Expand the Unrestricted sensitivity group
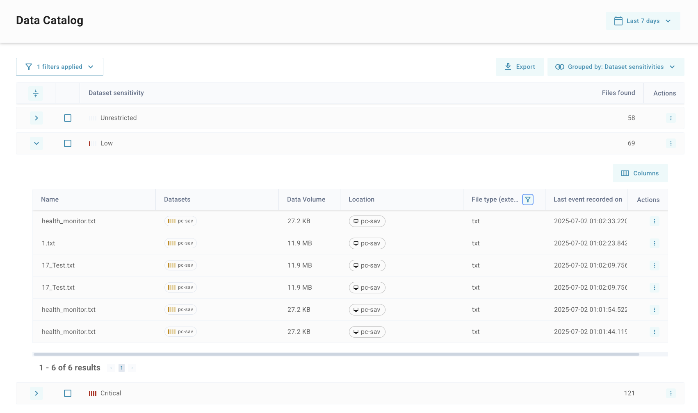 coord(36,118)
